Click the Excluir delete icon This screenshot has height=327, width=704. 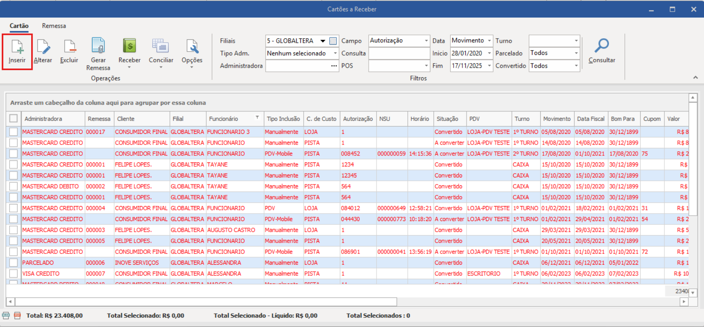69,47
